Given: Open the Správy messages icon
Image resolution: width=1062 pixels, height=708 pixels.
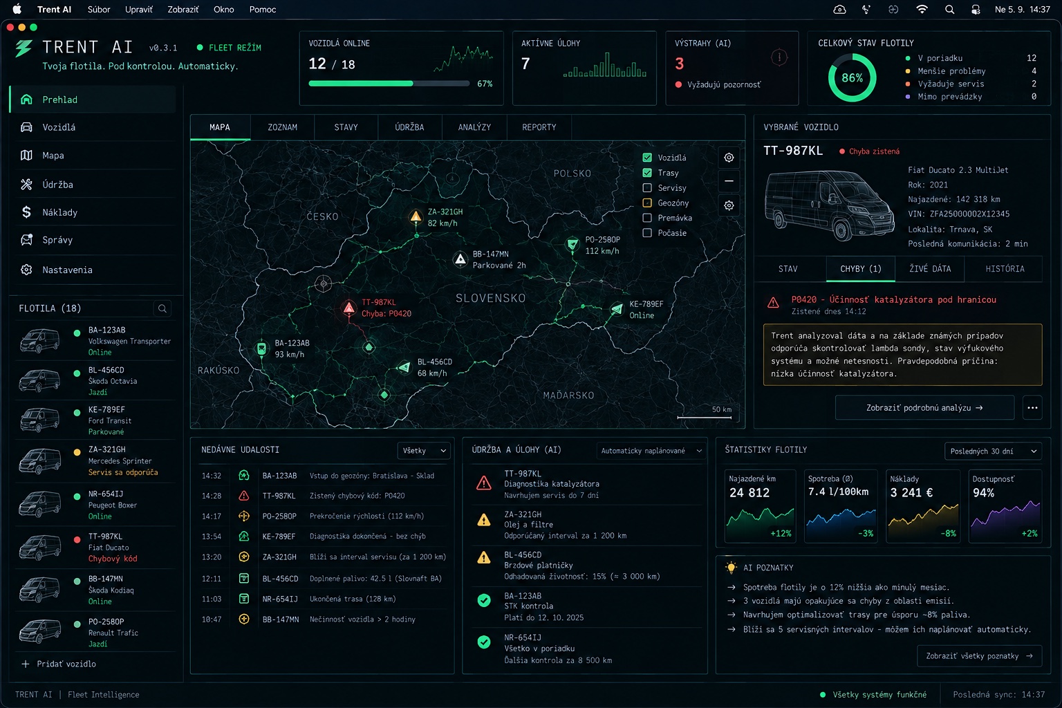Looking at the screenshot, I should pyautogui.click(x=26, y=240).
